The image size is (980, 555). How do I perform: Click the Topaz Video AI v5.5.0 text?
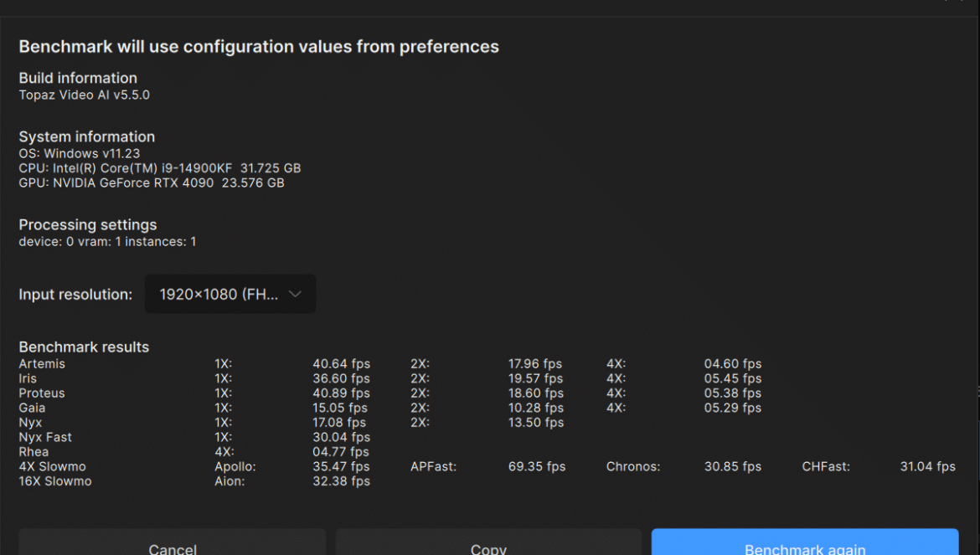85,95
